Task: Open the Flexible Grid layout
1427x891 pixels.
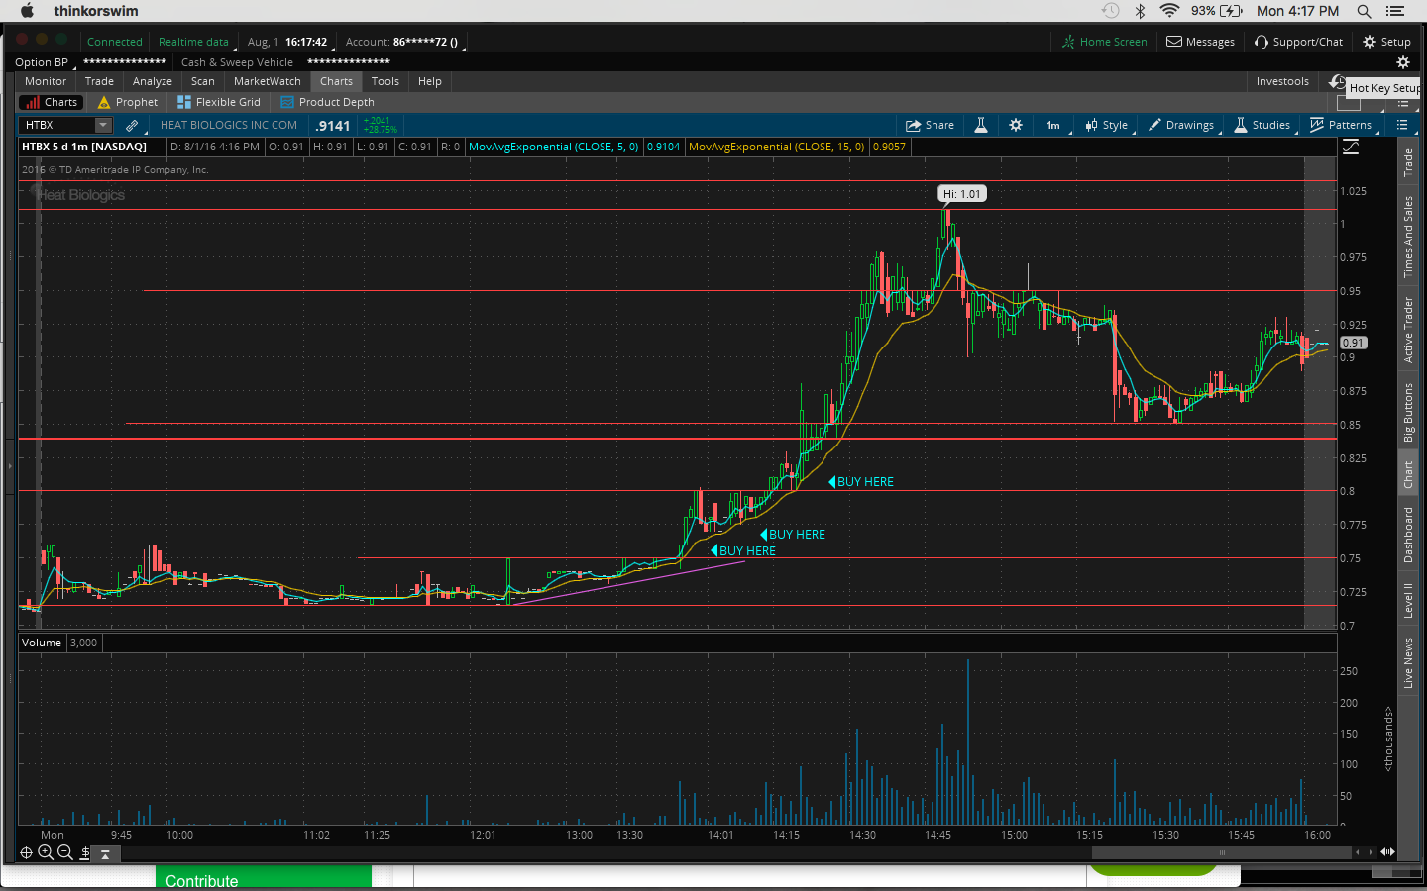Action: (x=218, y=102)
